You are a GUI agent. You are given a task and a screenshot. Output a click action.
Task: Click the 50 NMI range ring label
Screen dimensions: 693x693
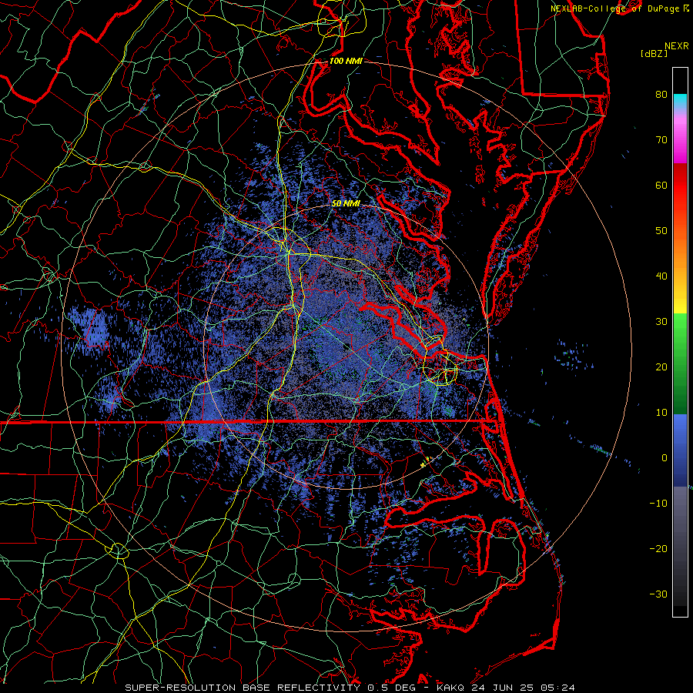346,203
